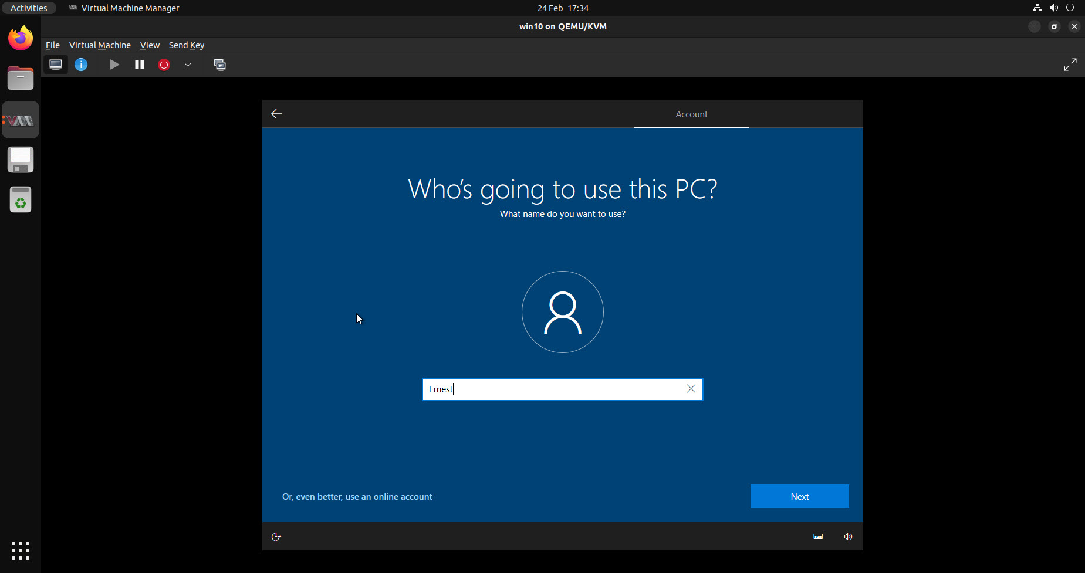Viewport: 1085px width, 573px height.
Task: Open the Virtual Machine menu
Action: coord(100,45)
